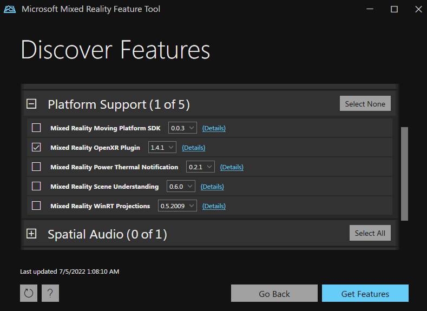This screenshot has width=427, height=311.
Task: Click the Mixed Reality app logo in title bar
Action: [10, 9]
